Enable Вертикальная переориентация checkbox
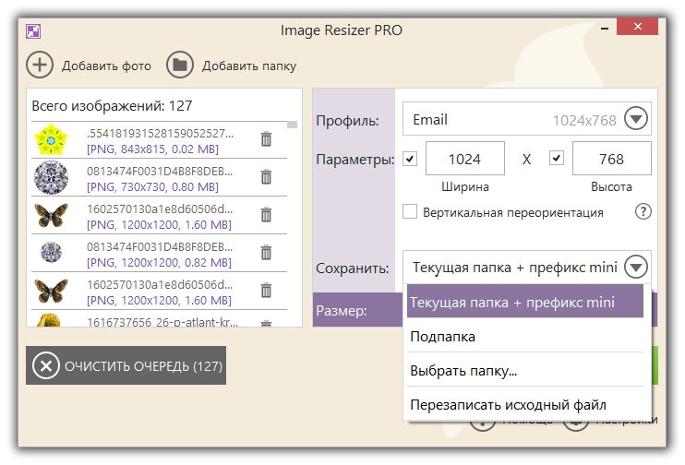 point(411,212)
